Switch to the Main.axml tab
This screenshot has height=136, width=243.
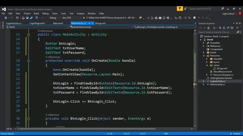coord(58,23)
